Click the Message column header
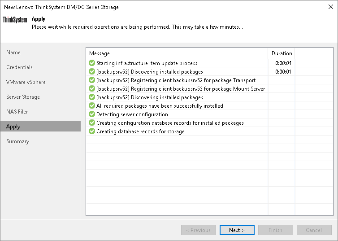 177,53
